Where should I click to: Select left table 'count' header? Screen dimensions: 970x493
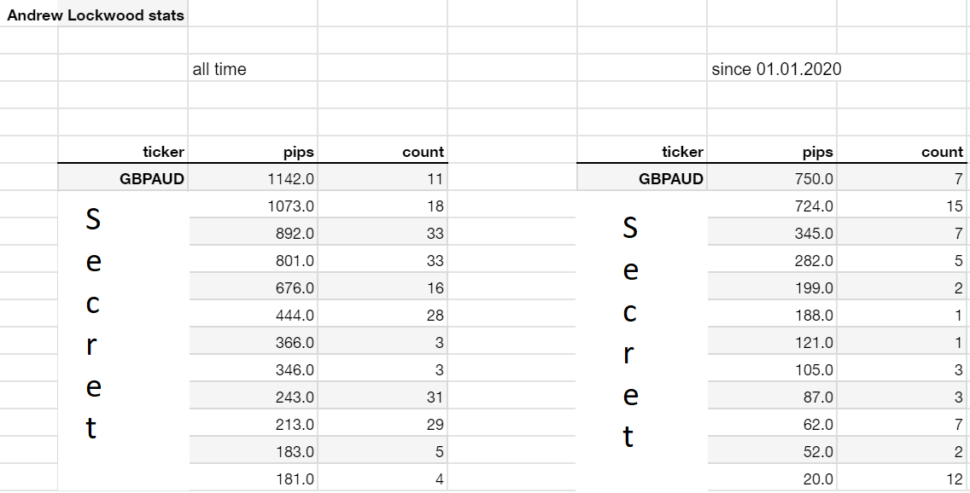pyautogui.click(x=383, y=151)
